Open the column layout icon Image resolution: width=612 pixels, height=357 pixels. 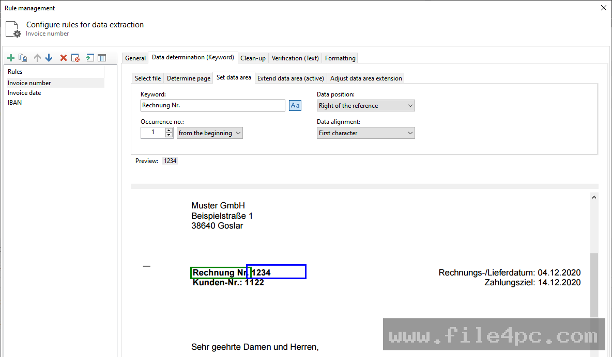tap(102, 58)
